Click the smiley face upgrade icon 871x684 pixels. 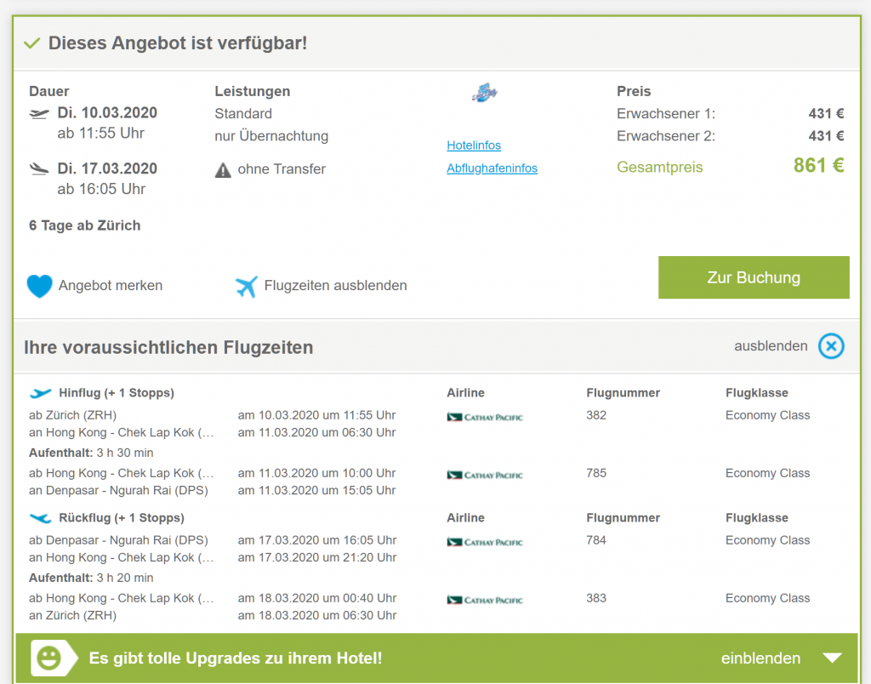click(x=49, y=658)
